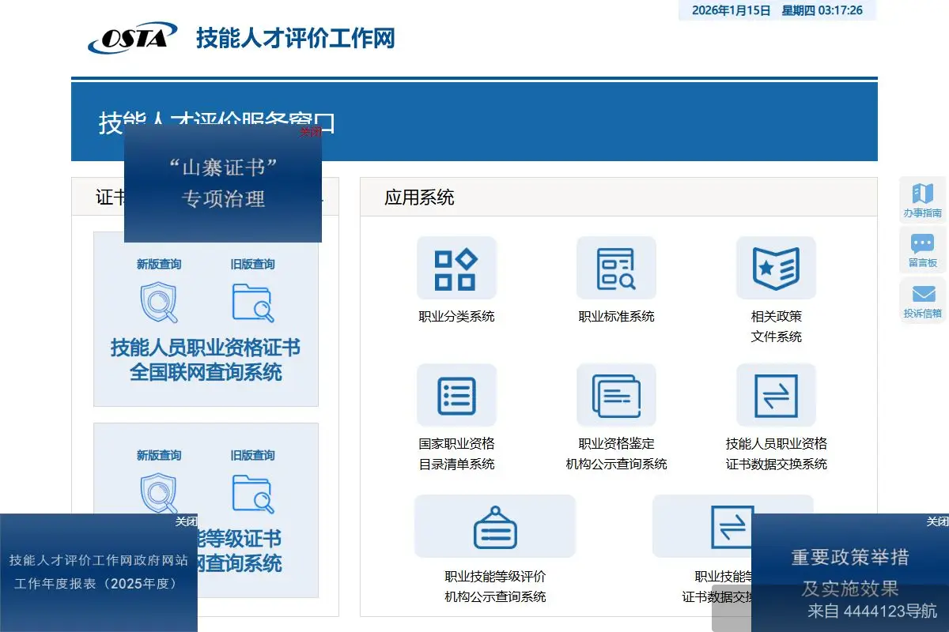Close the 重要政策举措 popup via 关闭
The width and height of the screenshot is (949, 632).
(x=936, y=521)
